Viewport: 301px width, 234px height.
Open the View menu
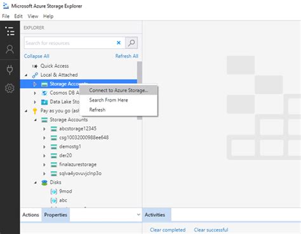(x=33, y=16)
